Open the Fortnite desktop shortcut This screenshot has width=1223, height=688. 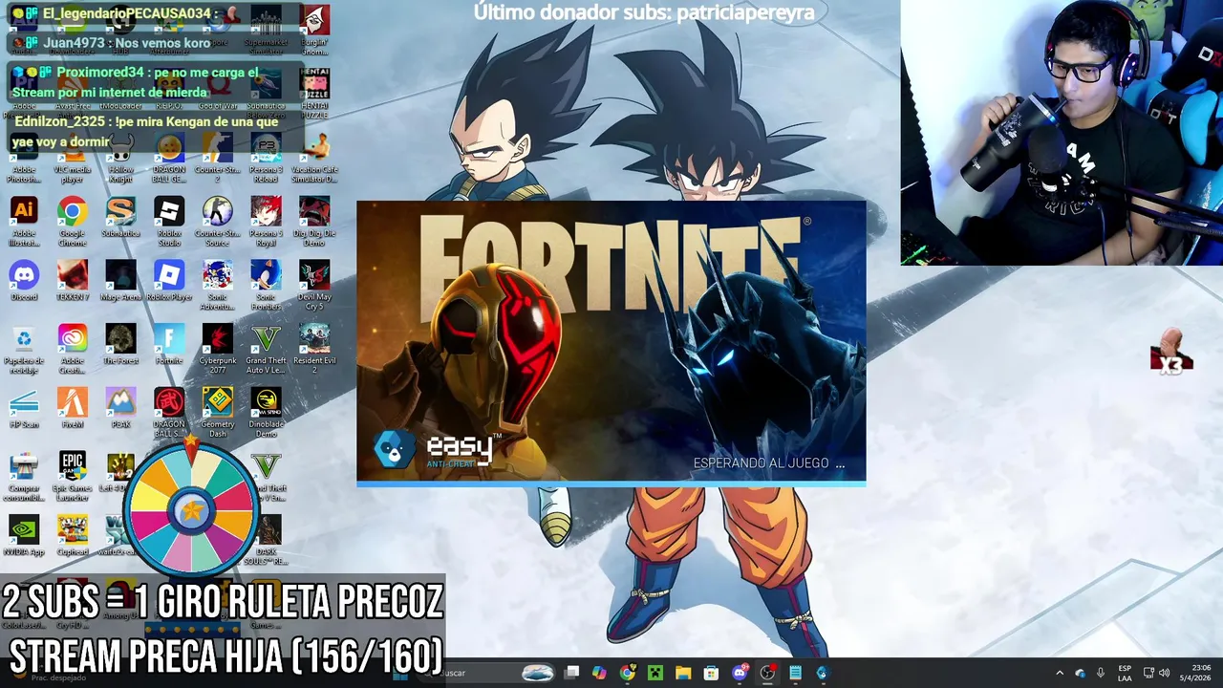click(x=169, y=344)
